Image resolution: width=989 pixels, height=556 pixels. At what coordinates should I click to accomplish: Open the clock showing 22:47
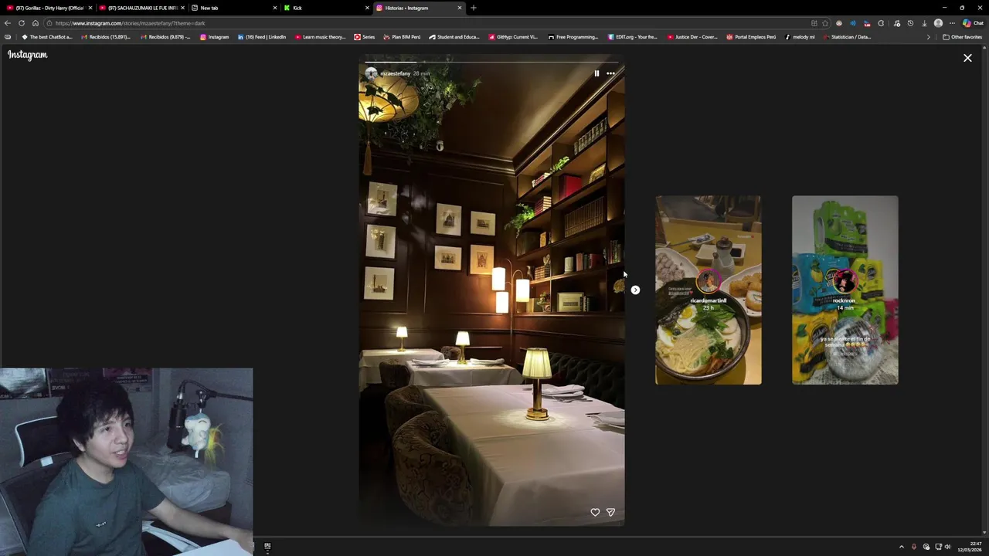point(970,547)
